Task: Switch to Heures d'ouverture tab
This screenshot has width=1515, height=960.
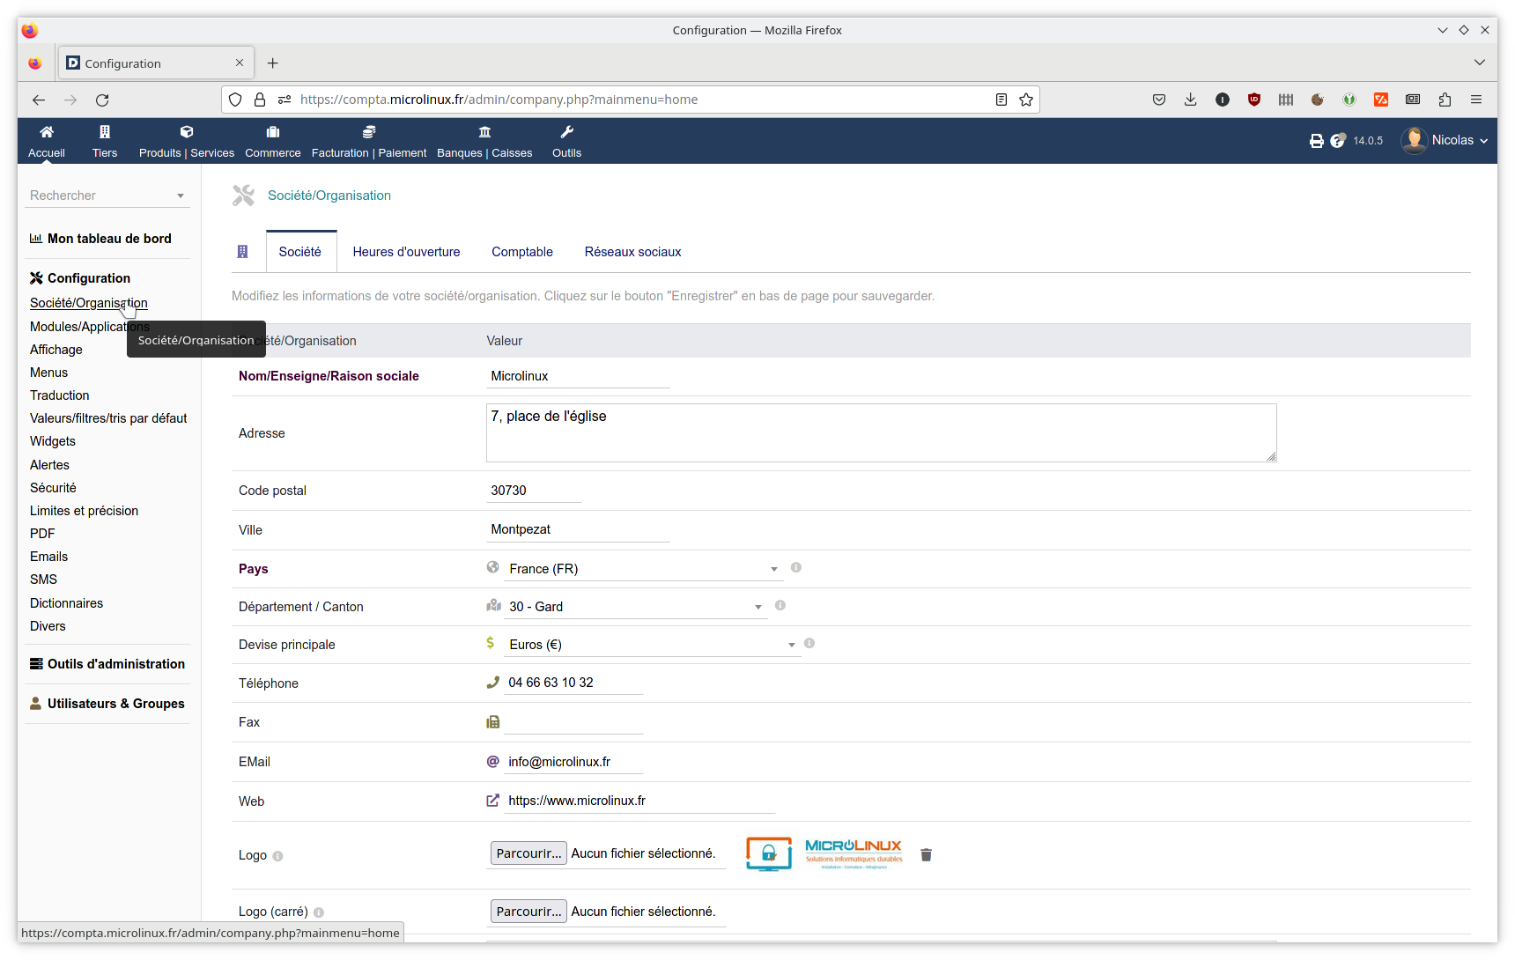Action: pos(406,252)
